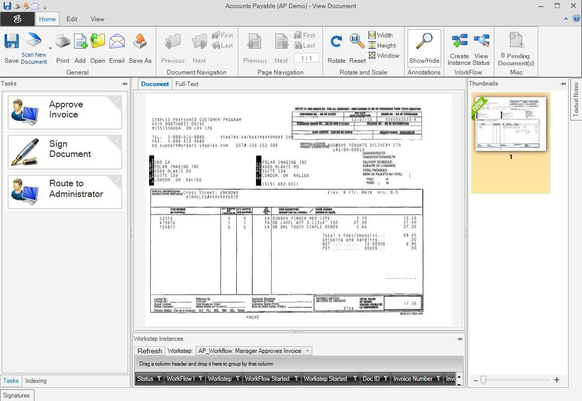Select the Document tab
Viewport: 582px width, 401px height.
(155, 84)
